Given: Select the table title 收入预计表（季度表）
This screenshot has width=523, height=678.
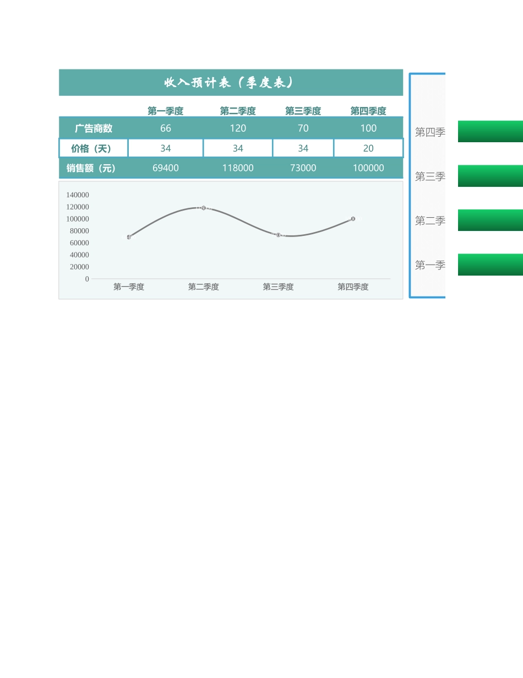Looking at the screenshot, I should [231, 82].
